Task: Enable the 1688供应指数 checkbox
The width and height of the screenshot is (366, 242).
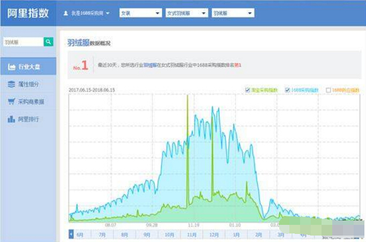Action: click(328, 90)
